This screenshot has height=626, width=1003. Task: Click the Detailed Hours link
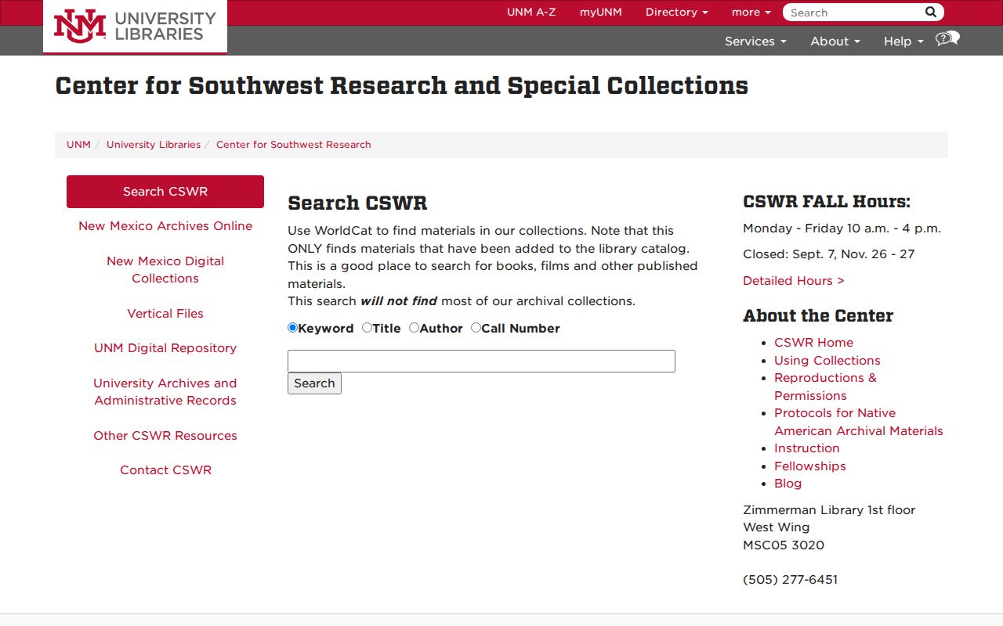794,281
